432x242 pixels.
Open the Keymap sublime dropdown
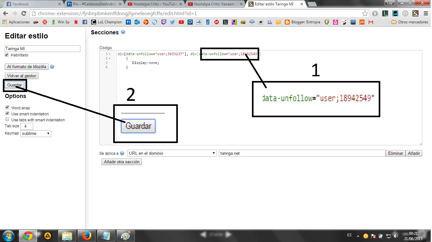[x=36, y=134]
